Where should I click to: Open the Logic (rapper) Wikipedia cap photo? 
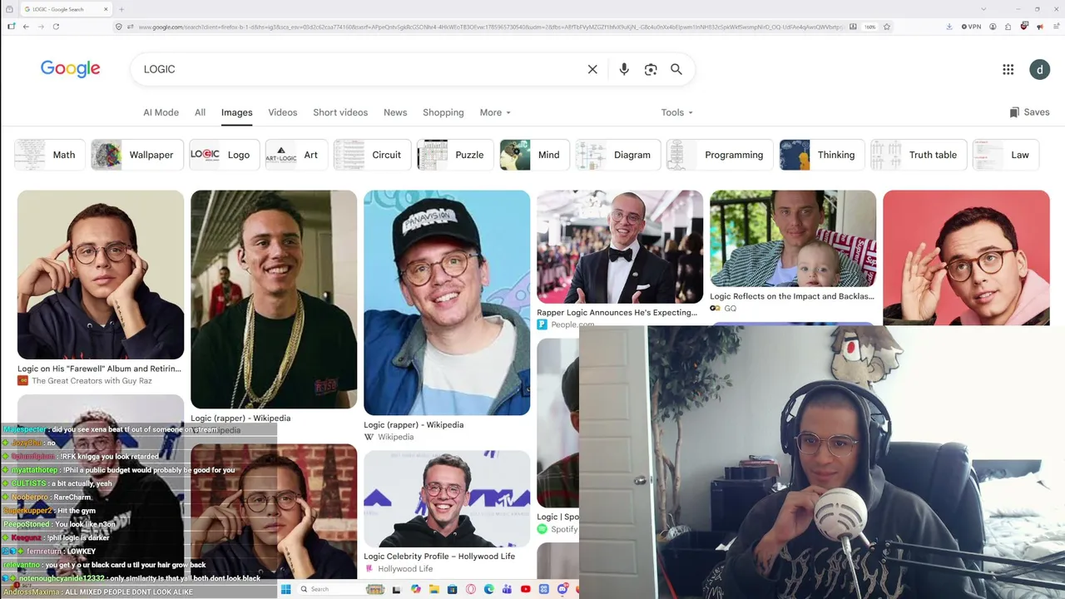447,303
